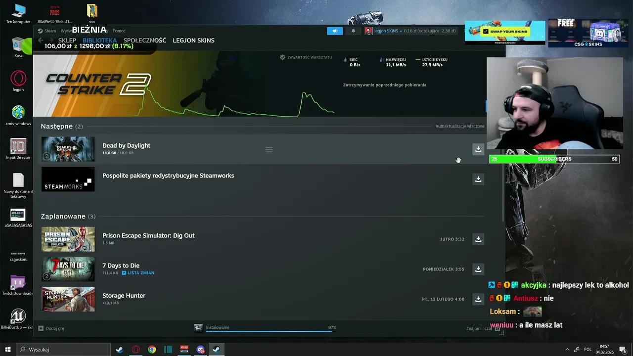The image size is (633, 356).
Task: Click the 'PONIEDZIAŁEK 3:55' scheduled time
Action: [444, 269]
